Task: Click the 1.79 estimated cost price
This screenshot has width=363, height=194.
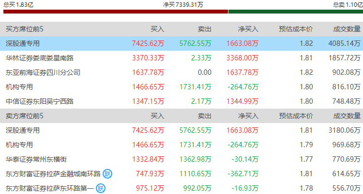Action: tap(306, 145)
